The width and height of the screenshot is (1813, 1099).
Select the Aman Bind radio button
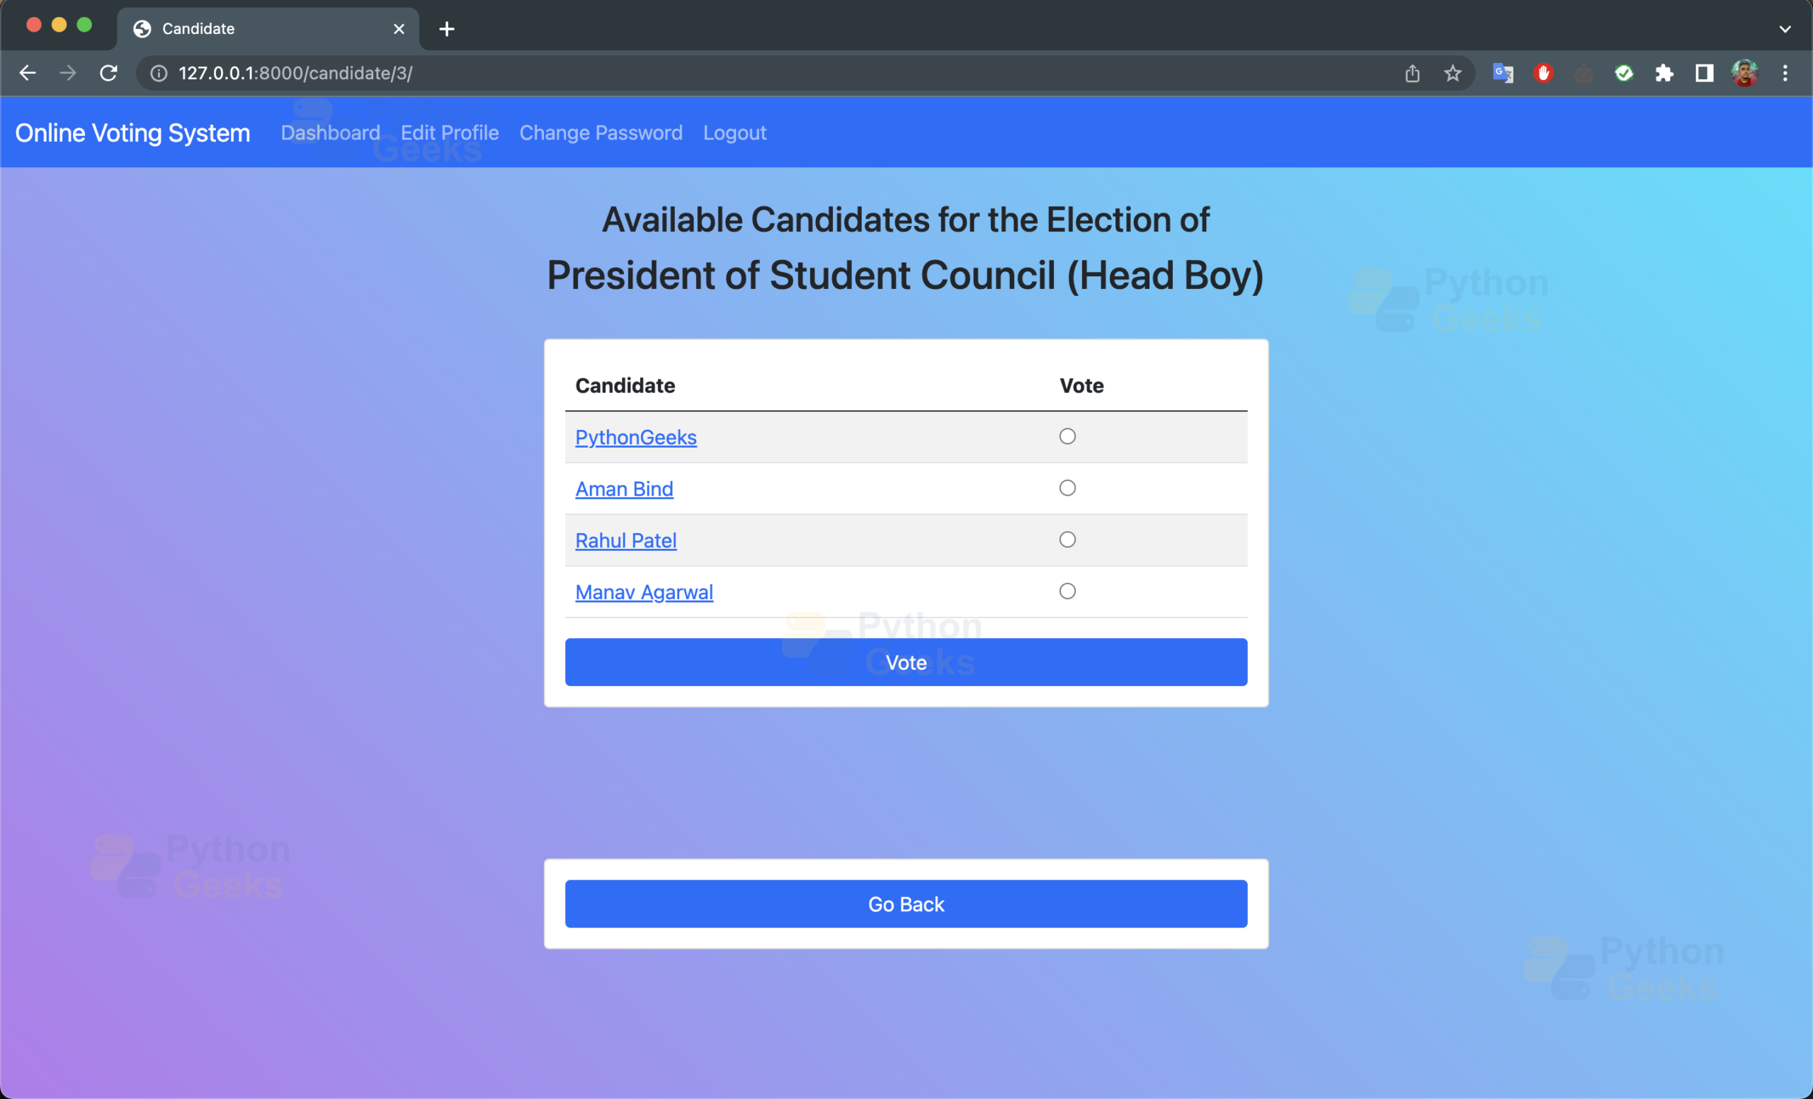[1067, 488]
